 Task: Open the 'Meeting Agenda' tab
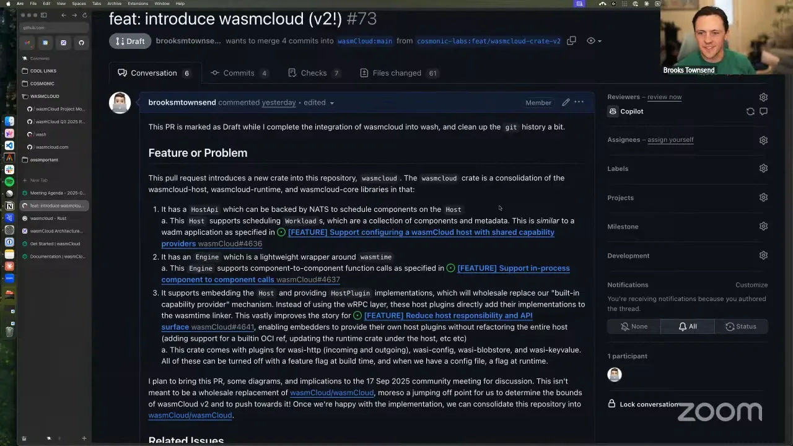click(x=55, y=193)
